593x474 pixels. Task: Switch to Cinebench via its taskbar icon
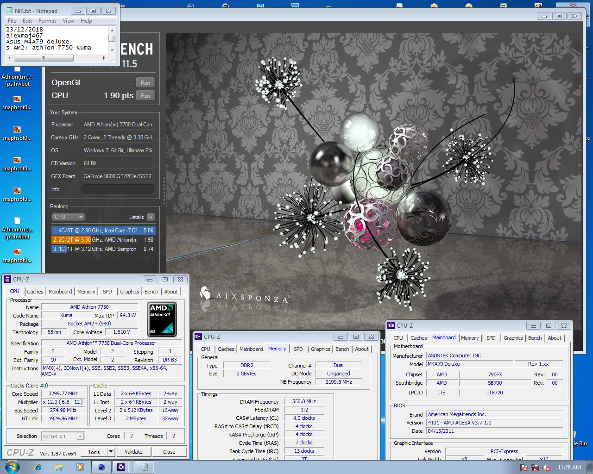(x=101, y=467)
